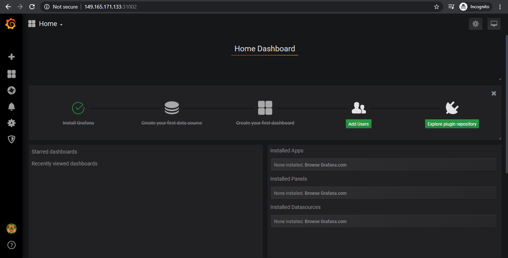Click the Grafana logo
Viewport: 508px width, 258px height.
tap(11, 23)
